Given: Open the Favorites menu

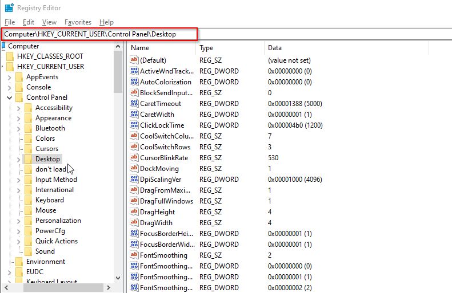Looking at the screenshot, I should click(78, 22).
